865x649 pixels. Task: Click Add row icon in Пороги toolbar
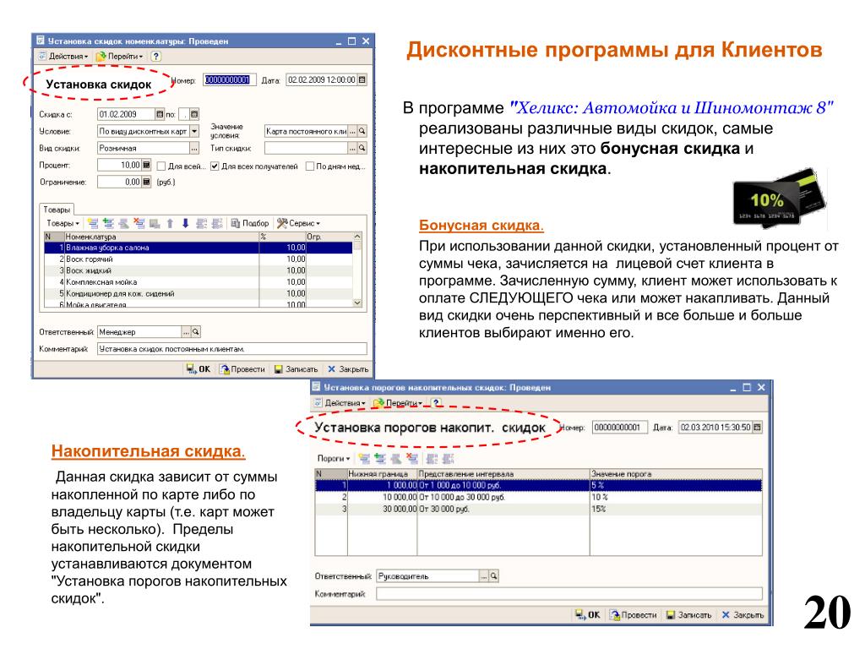point(364,458)
